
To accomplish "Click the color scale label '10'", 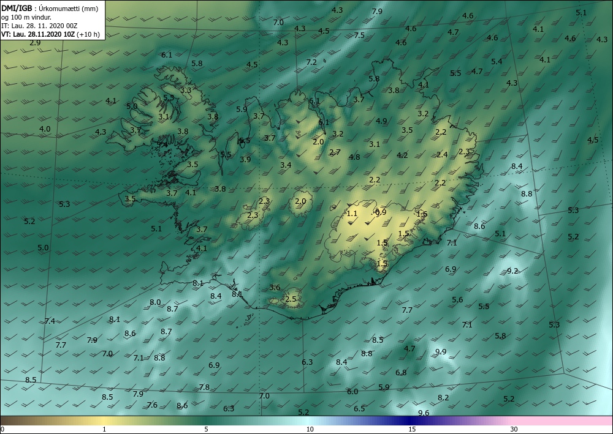I will click(310, 430).
